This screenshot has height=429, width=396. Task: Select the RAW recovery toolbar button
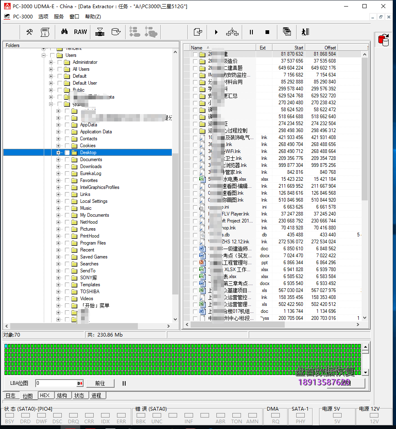81,32
